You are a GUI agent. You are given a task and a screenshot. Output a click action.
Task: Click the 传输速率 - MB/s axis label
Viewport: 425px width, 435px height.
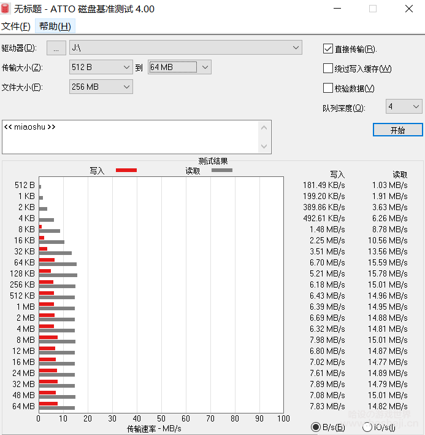click(x=154, y=429)
